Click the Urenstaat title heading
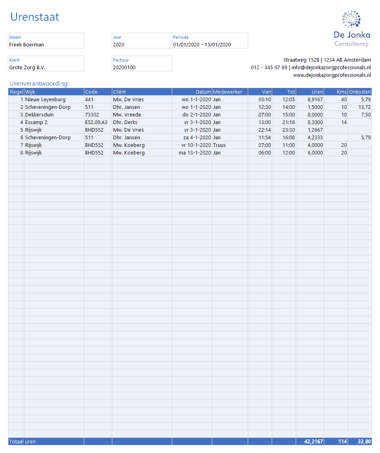The image size is (380, 453). tap(35, 17)
